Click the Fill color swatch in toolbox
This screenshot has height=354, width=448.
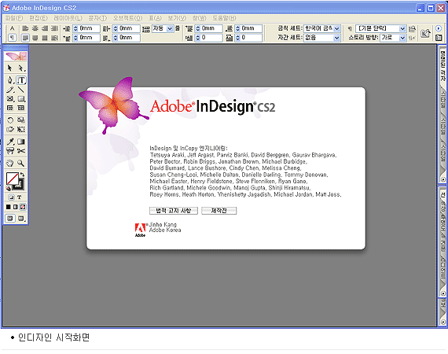[x=12, y=179]
